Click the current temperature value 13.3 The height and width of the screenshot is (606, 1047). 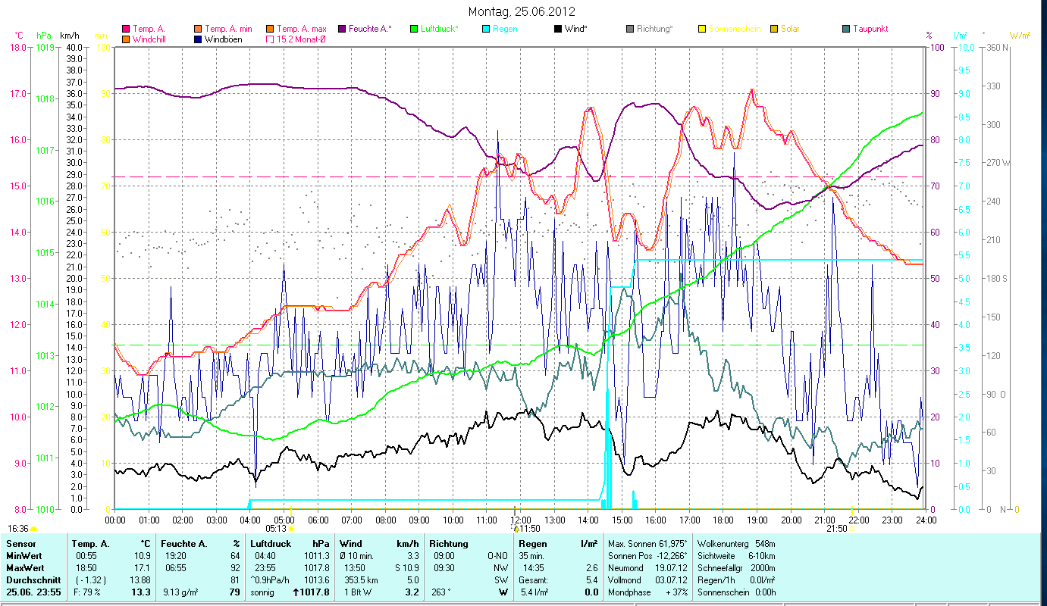click(143, 592)
